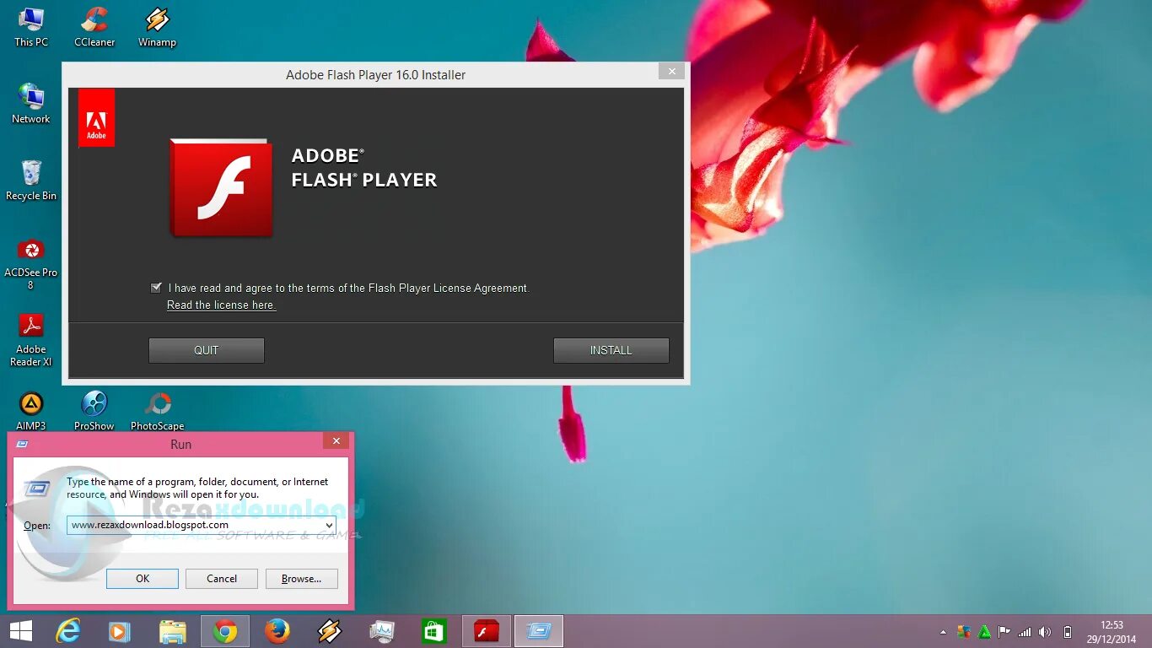1152x648 pixels.
Task: Select the Adobe Reader XI desktop shortcut
Action: (31, 340)
